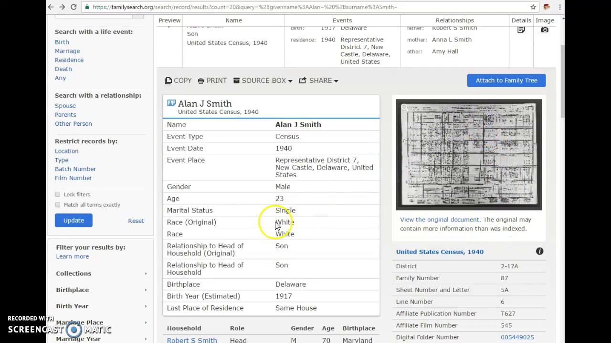Screen dimensions: 611x343
Task: Click the Relationships column header
Action: [454, 20]
